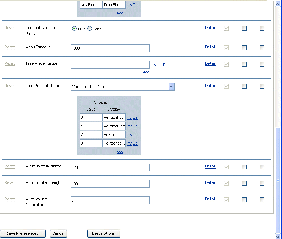Image resolution: width=282 pixels, height=239 pixels.
Task: Tick the first unchecked box in Menu Timeout row
Action: pos(244,48)
